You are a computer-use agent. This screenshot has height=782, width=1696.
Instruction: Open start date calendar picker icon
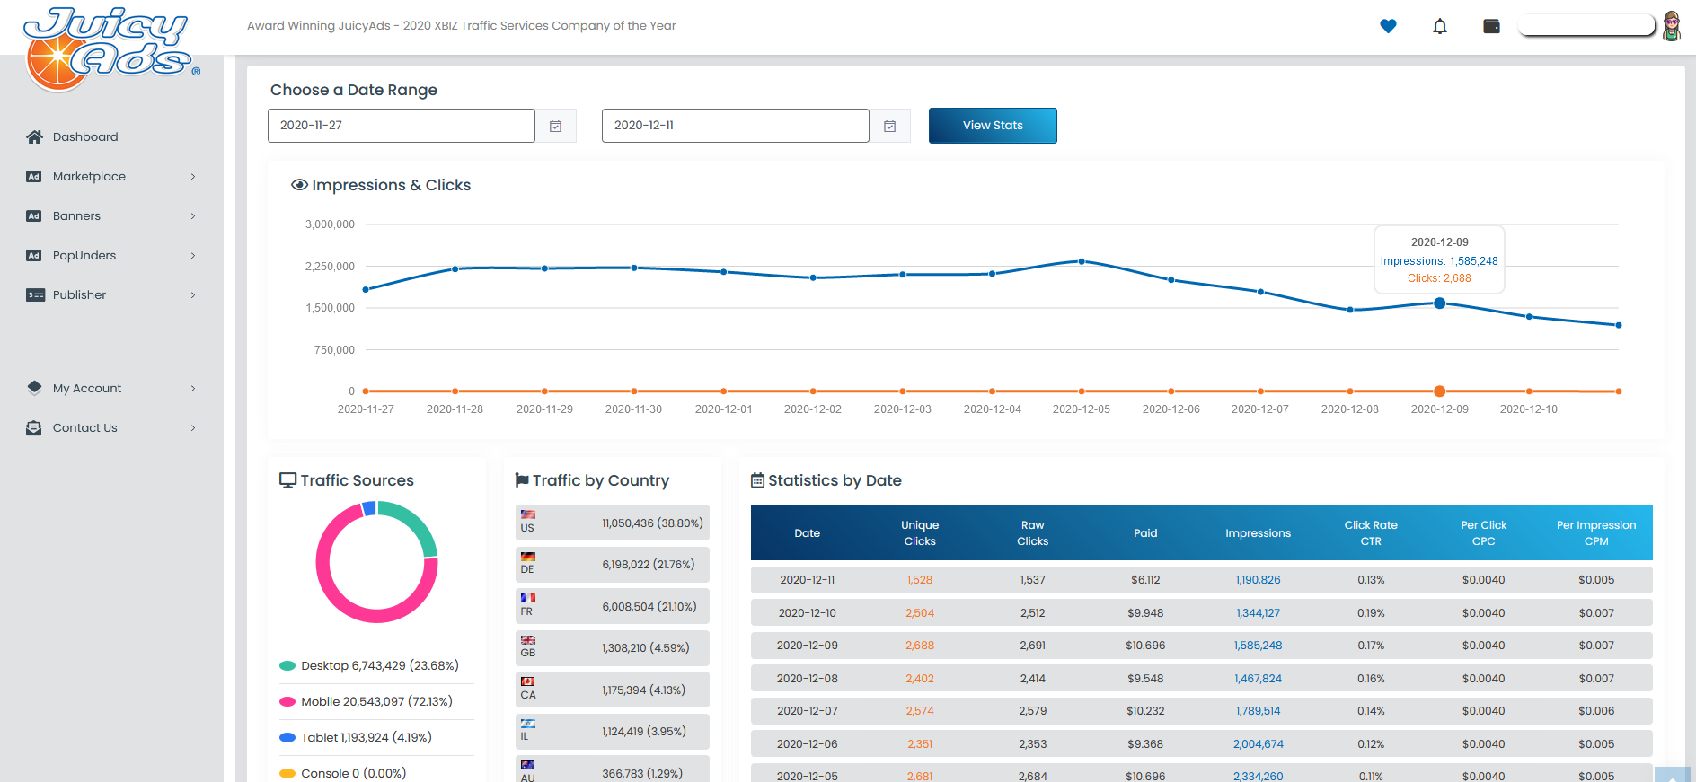556,127
